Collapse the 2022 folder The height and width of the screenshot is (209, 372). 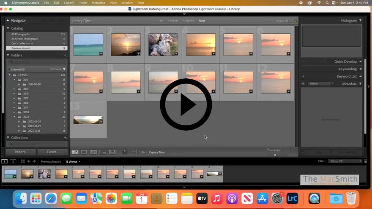(x=14, y=117)
